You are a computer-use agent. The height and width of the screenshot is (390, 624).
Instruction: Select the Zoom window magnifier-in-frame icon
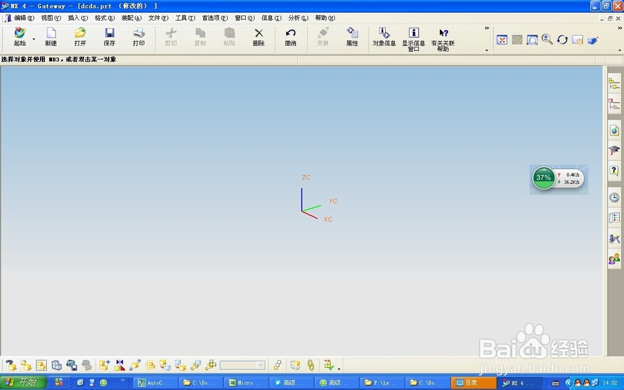pos(532,40)
